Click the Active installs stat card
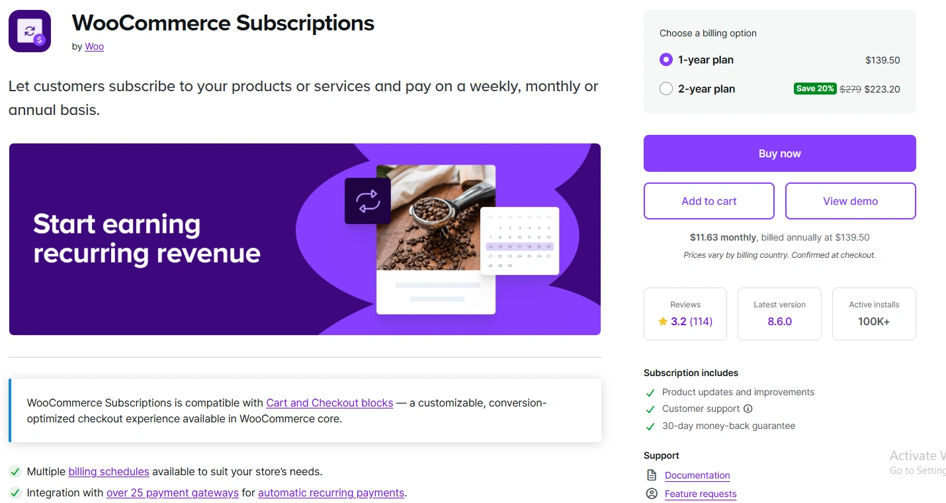Screen dimensions: 946x503 (874, 313)
